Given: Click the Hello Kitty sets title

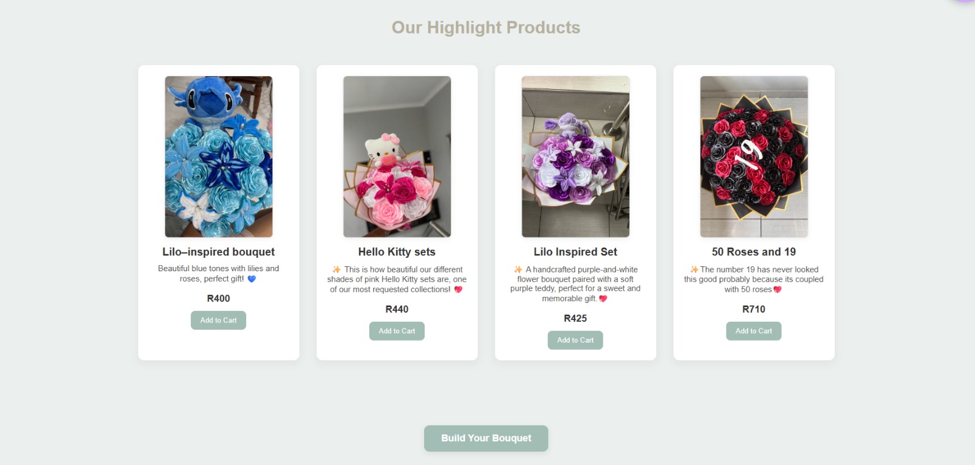Looking at the screenshot, I should (x=397, y=252).
